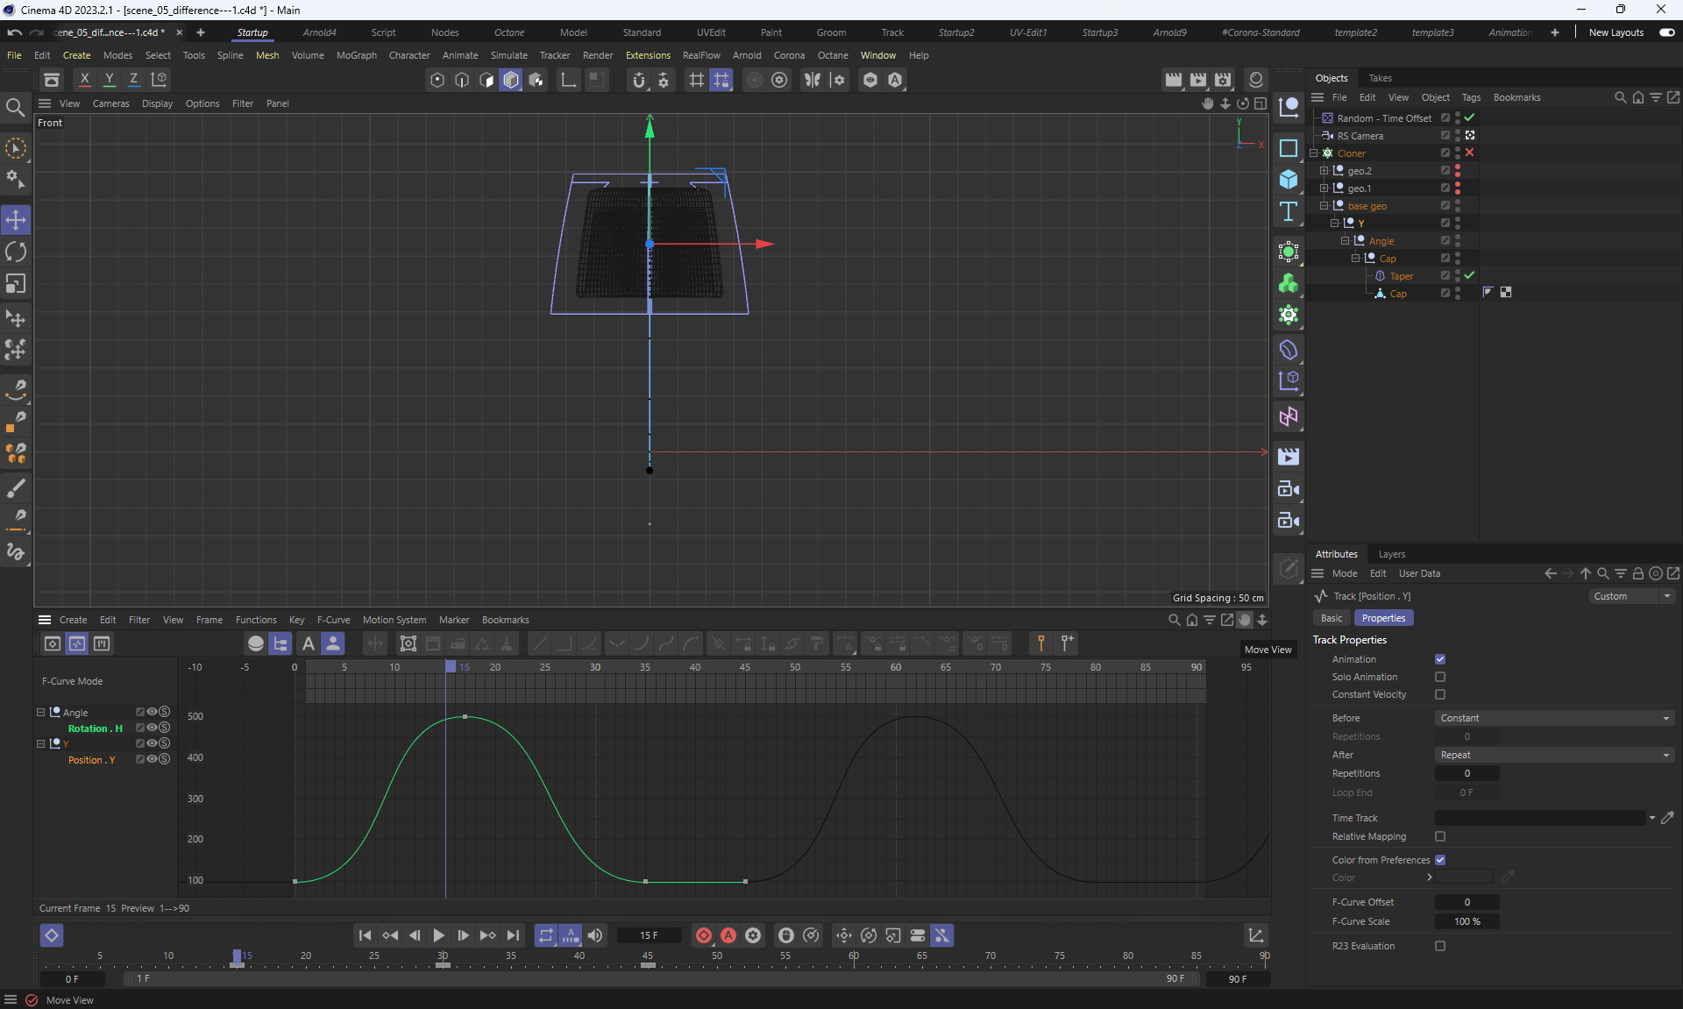The image size is (1683, 1009).
Task: Click the F-Curve Scale value field
Action: pyautogui.click(x=1466, y=921)
